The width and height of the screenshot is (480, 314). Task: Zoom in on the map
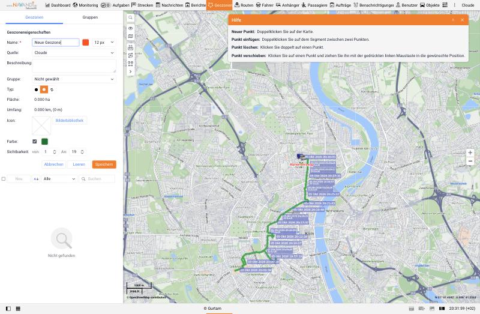[470, 152]
